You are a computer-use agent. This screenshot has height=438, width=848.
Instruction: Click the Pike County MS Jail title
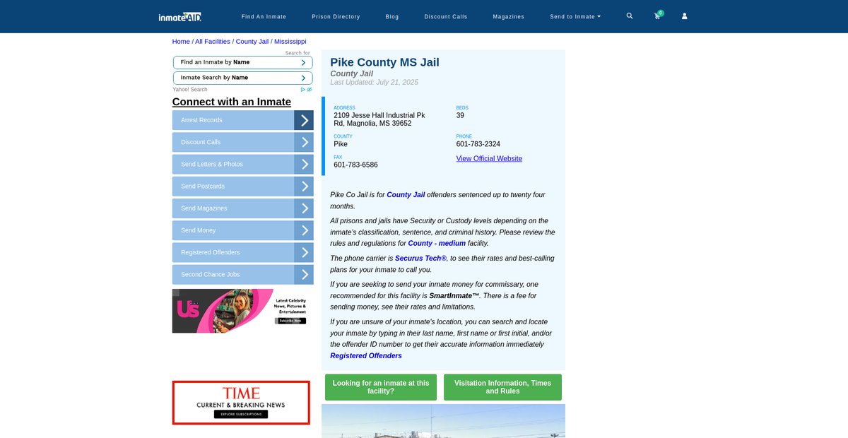[384, 62]
